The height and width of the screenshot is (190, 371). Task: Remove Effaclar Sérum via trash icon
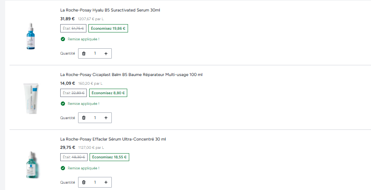(84, 182)
